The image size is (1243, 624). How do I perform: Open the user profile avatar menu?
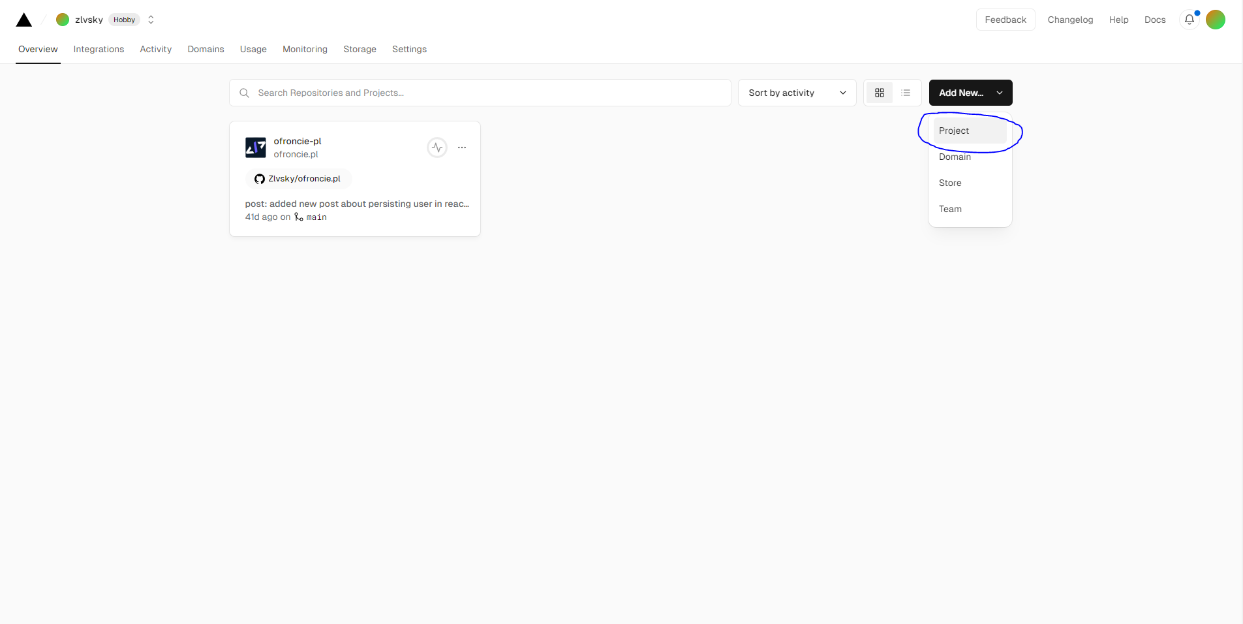[1216, 20]
